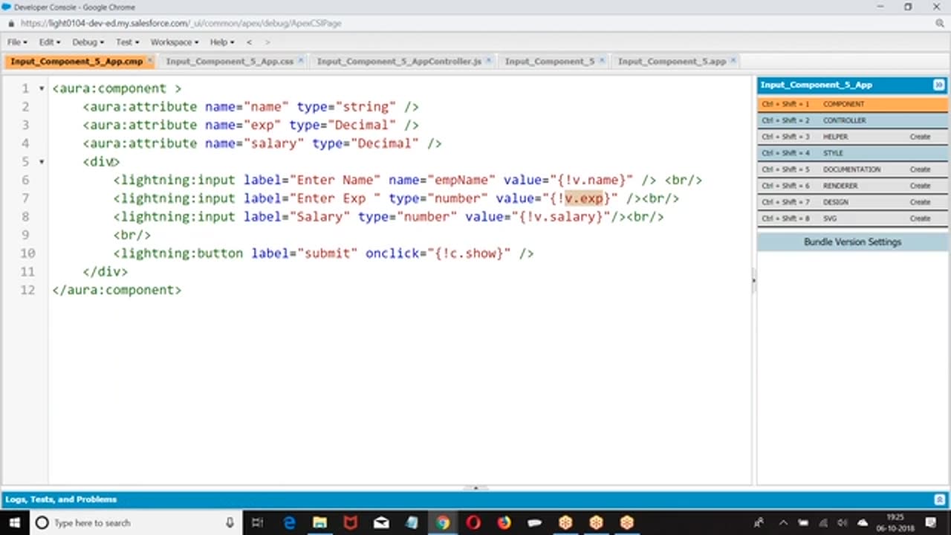Open the File menu

click(16, 42)
